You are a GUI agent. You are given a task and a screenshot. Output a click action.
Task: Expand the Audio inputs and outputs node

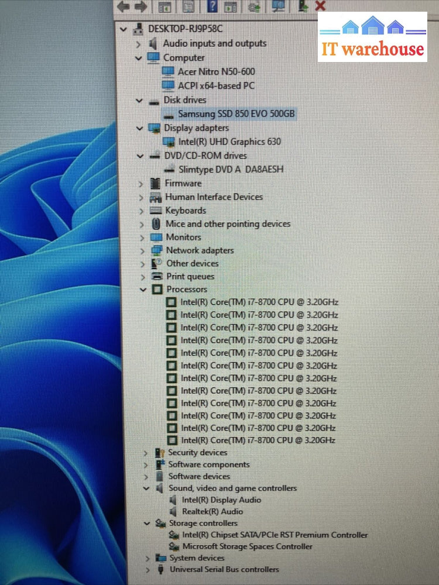(x=138, y=44)
